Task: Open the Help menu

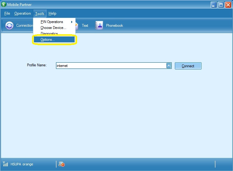Action: click(52, 13)
